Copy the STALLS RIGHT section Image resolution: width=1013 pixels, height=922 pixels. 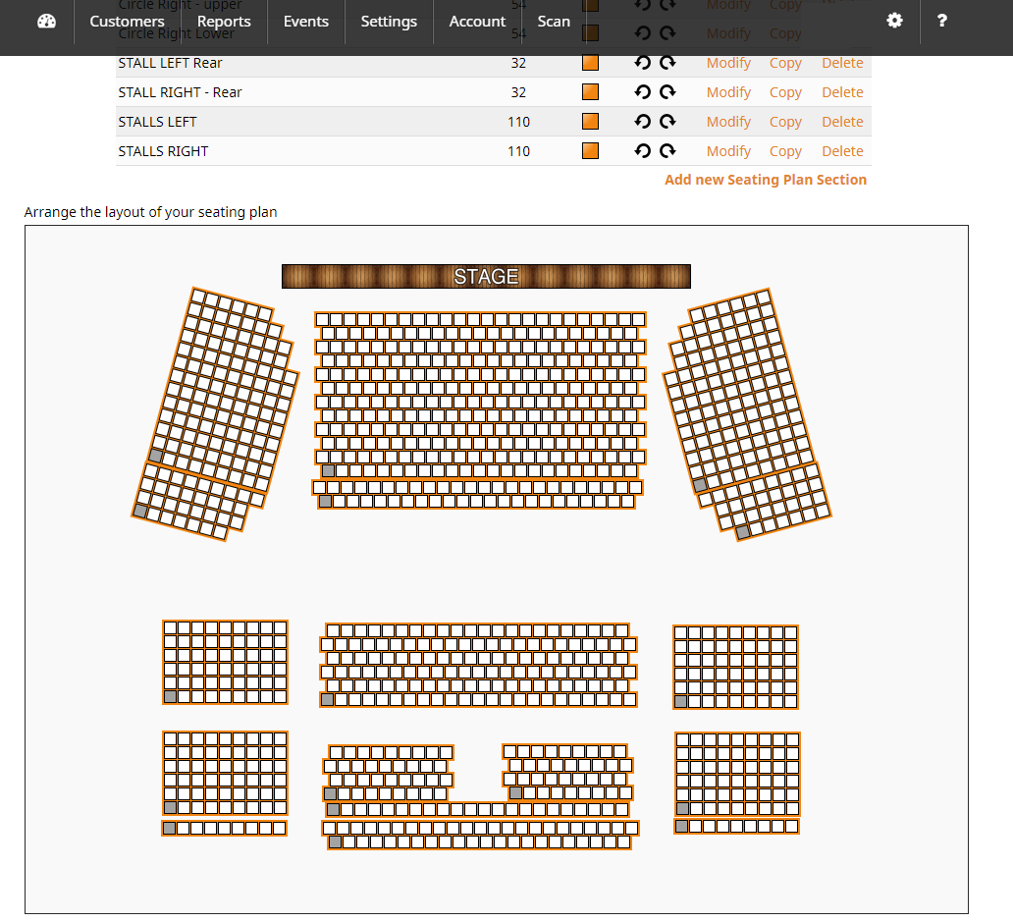coord(785,151)
